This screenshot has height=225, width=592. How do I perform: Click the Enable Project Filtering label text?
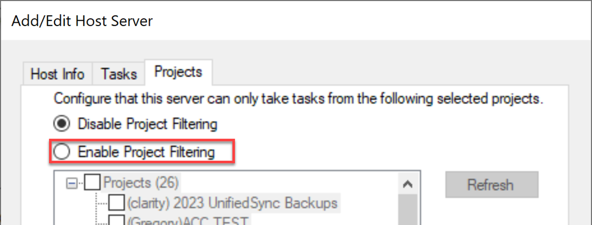146,153
